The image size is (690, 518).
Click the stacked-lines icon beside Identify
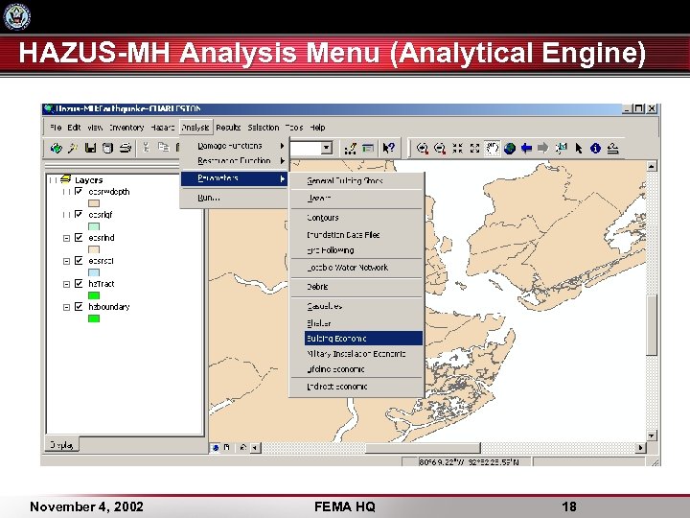(x=613, y=148)
